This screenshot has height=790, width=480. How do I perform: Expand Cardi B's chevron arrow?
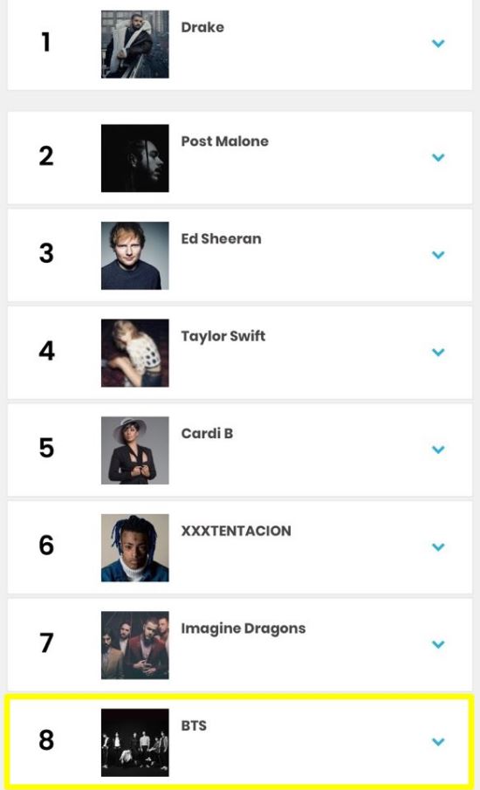[x=438, y=449]
